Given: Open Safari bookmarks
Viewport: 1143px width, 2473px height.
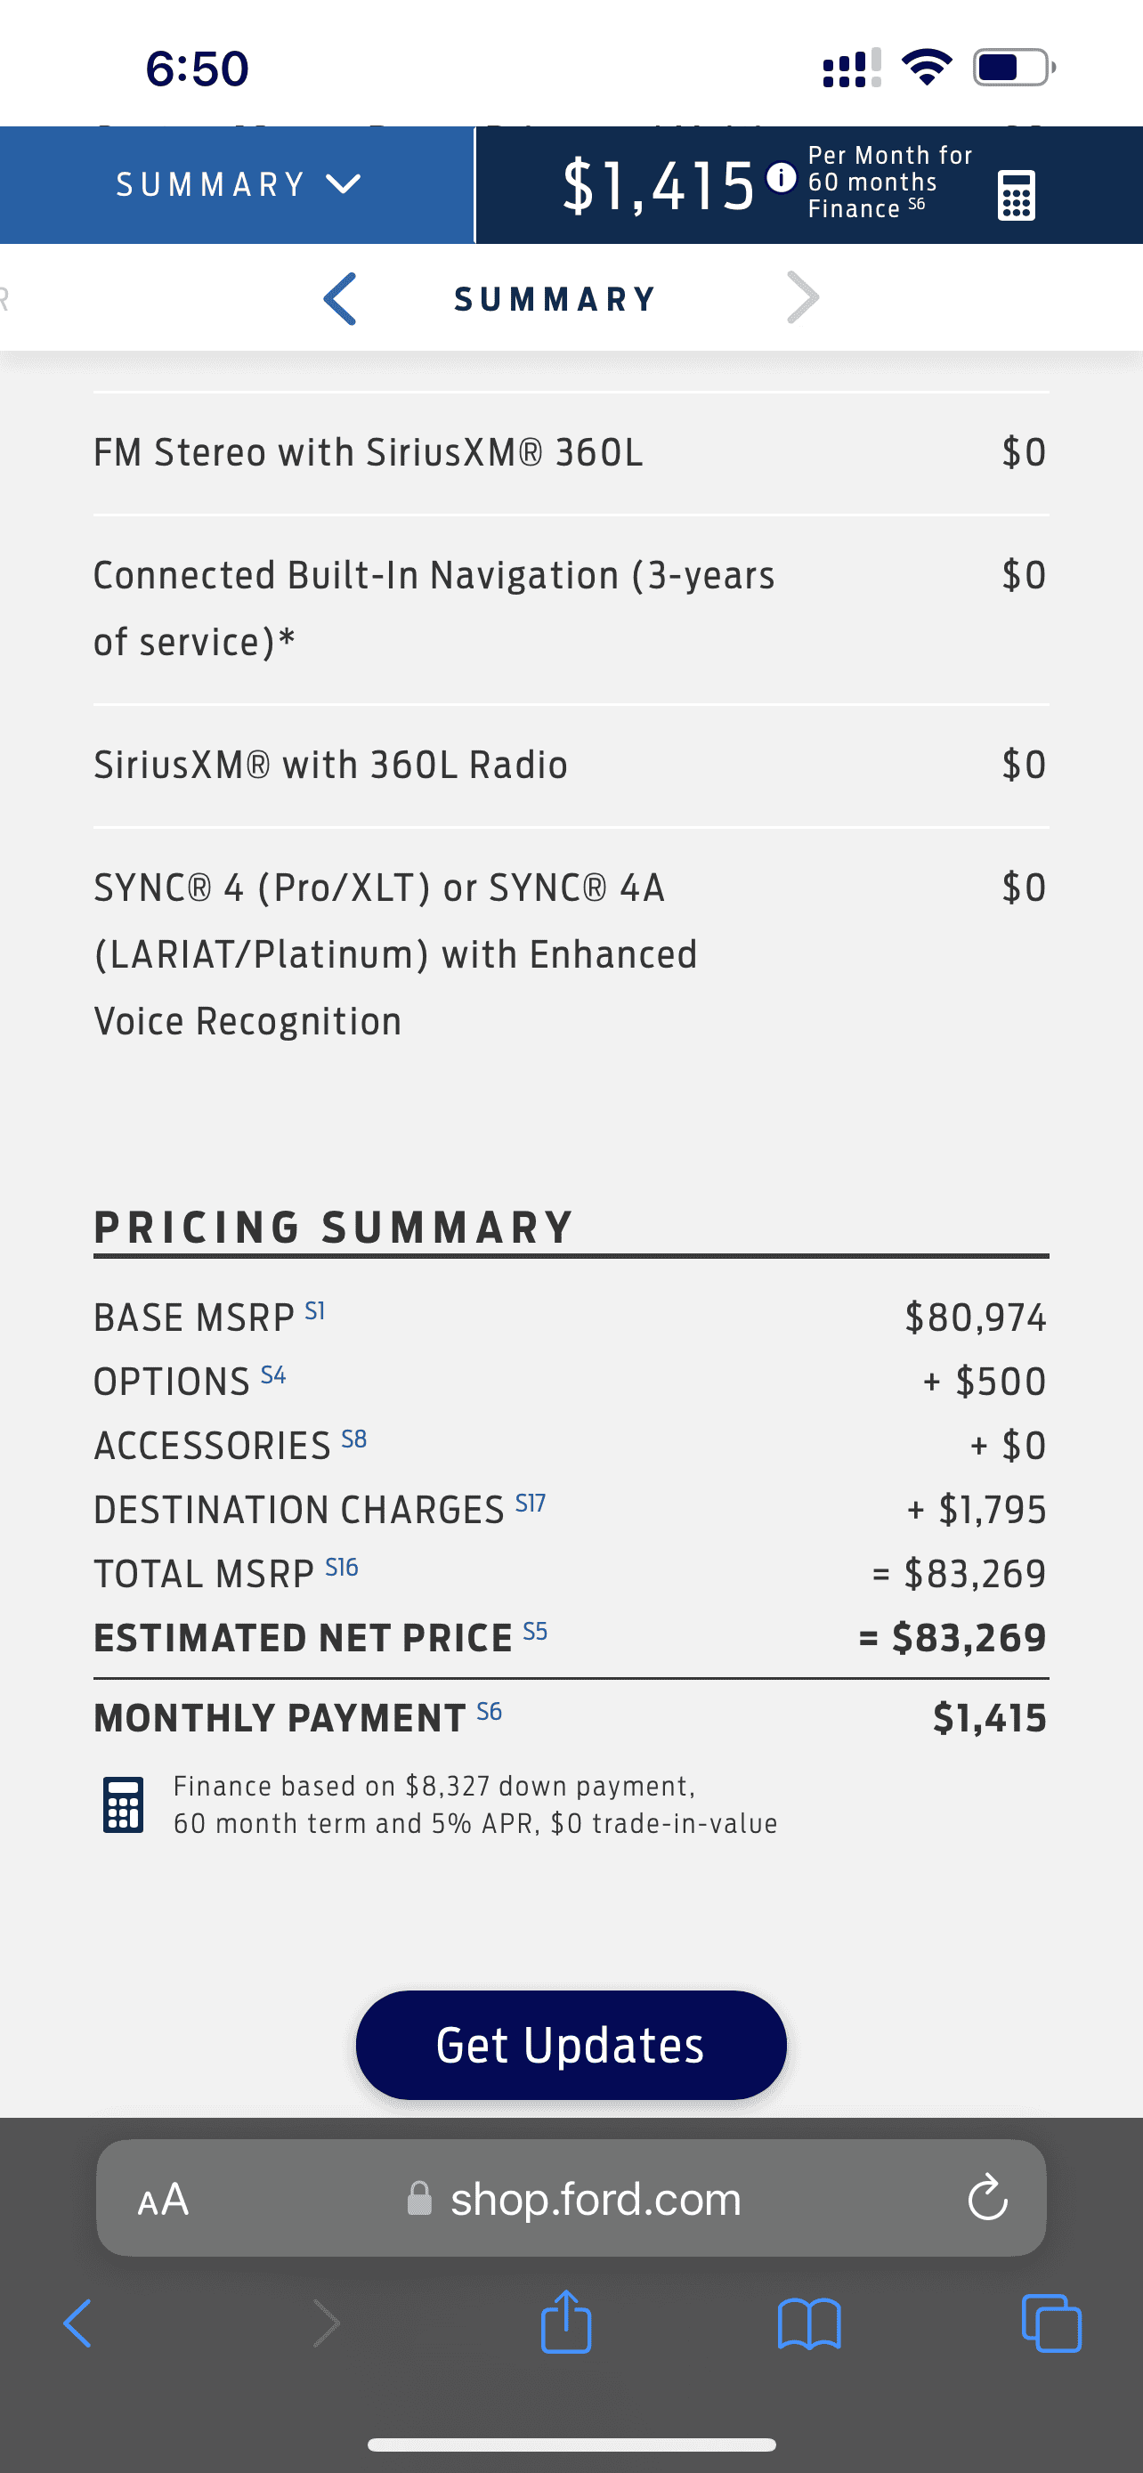Looking at the screenshot, I should (809, 2323).
